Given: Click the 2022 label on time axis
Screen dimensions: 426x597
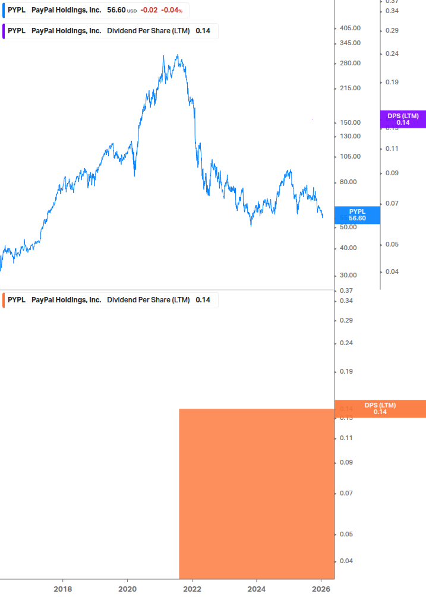Looking at the screenshot, I should [192, 589].
